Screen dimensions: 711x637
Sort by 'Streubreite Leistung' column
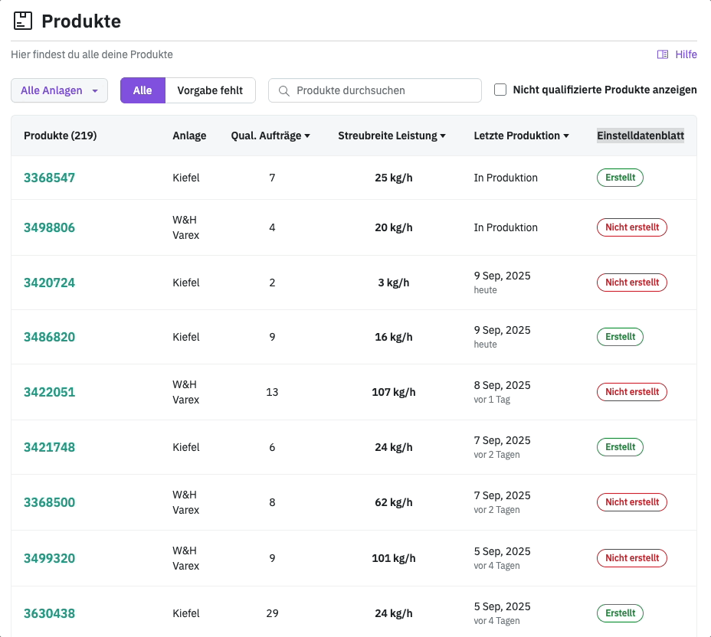pos(392,136)
